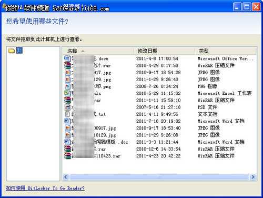The height and width of the screenshot is (198, 263).
Task: Click icon of docx file dated 2011-4-8
Action: 67,58
